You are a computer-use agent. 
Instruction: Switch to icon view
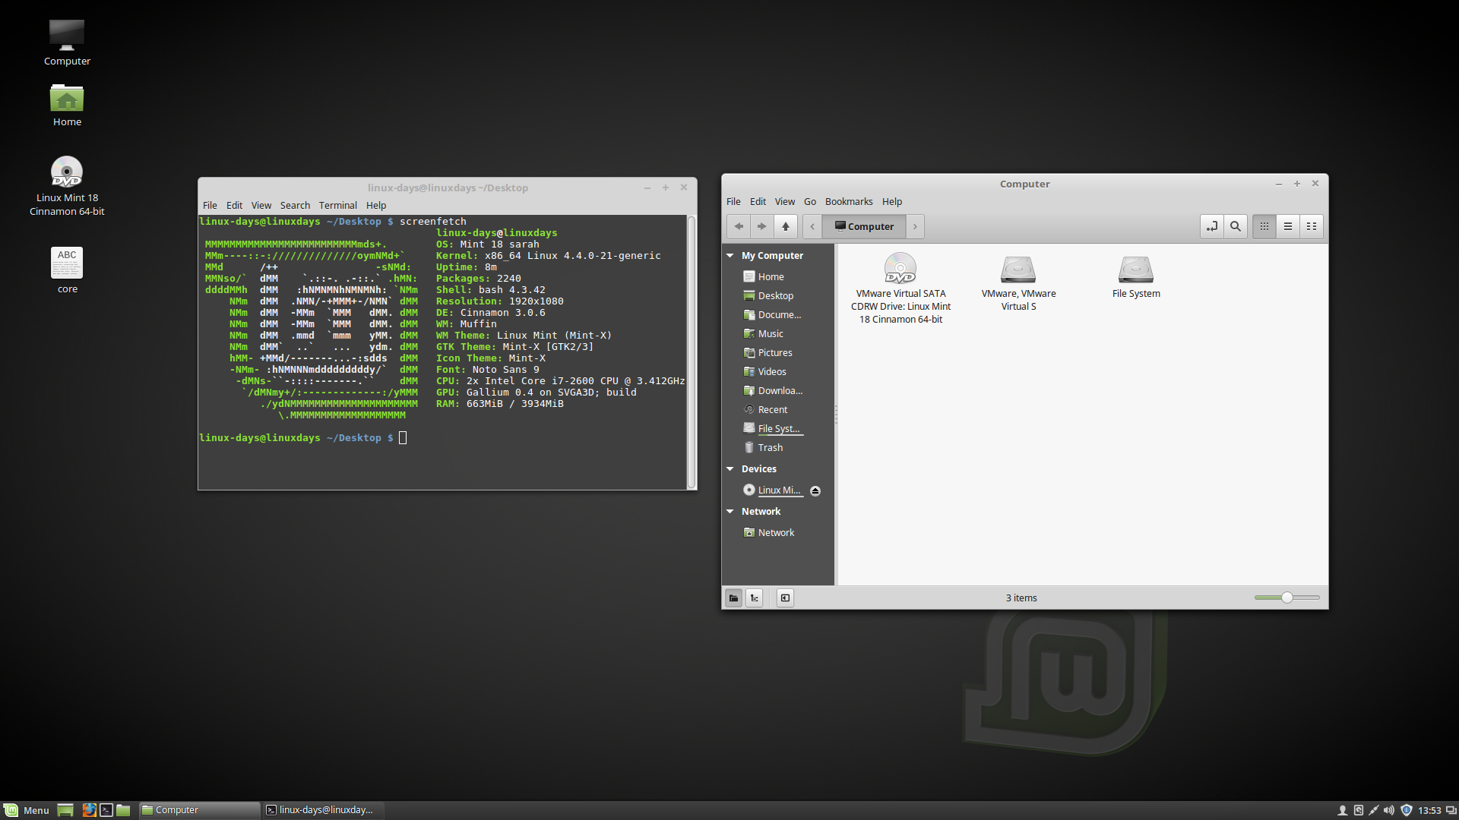click(1264, 226)
